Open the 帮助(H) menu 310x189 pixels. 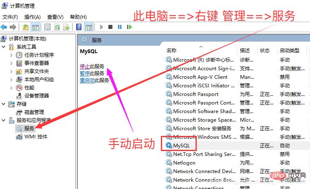click(x=78, y=17)
